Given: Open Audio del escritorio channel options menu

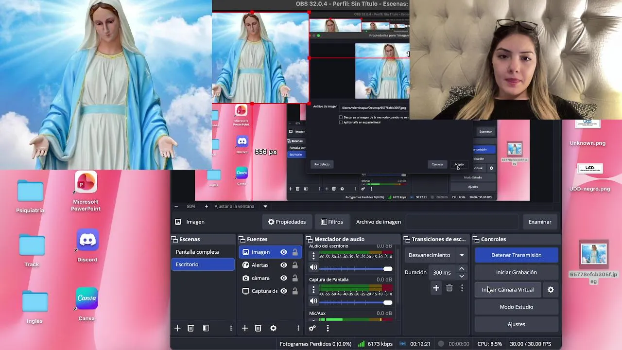Looking at the screenshot, I should point(313,256).
